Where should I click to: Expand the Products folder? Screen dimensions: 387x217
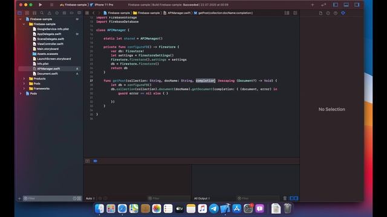[x=24, y=79]
